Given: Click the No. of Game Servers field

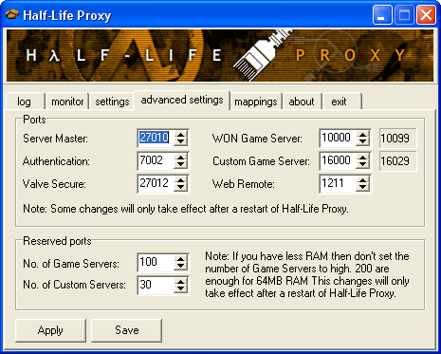Looking at the screenshot, I should [156, 263].
